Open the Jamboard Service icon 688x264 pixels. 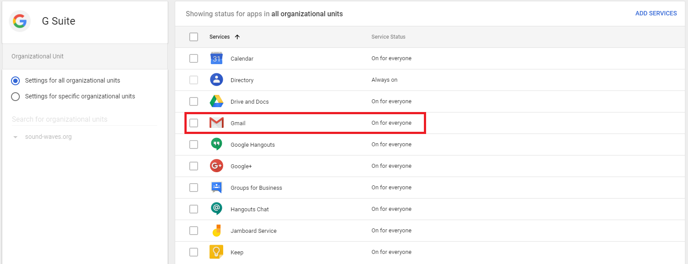[217, 231]
